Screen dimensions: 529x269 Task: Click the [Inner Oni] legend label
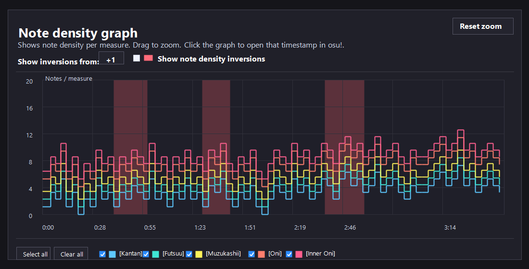[320, 254]
